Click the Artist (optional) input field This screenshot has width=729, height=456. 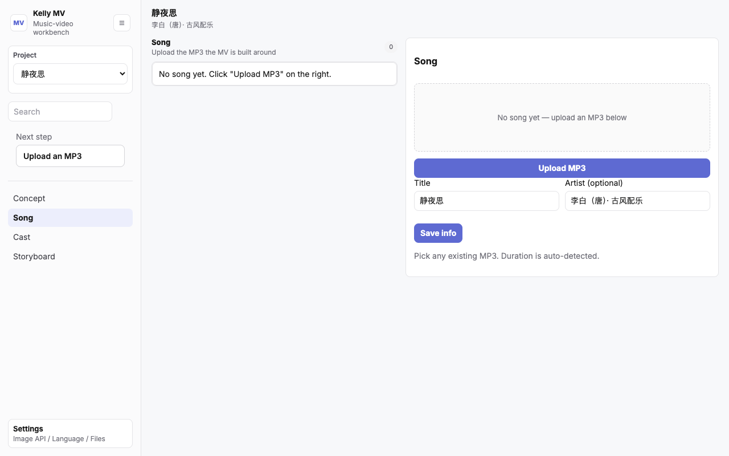(637, 201)
